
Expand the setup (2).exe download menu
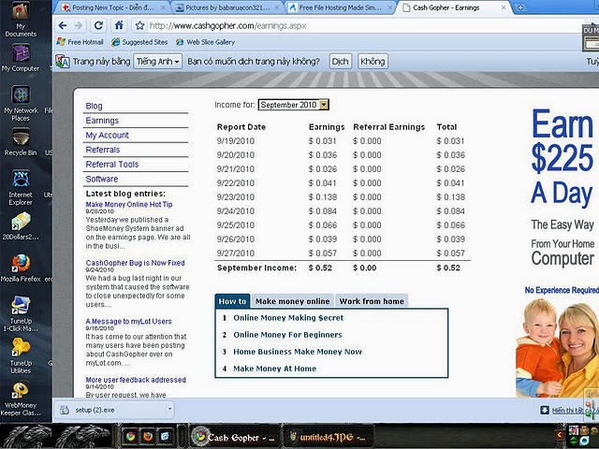(169, 410)
